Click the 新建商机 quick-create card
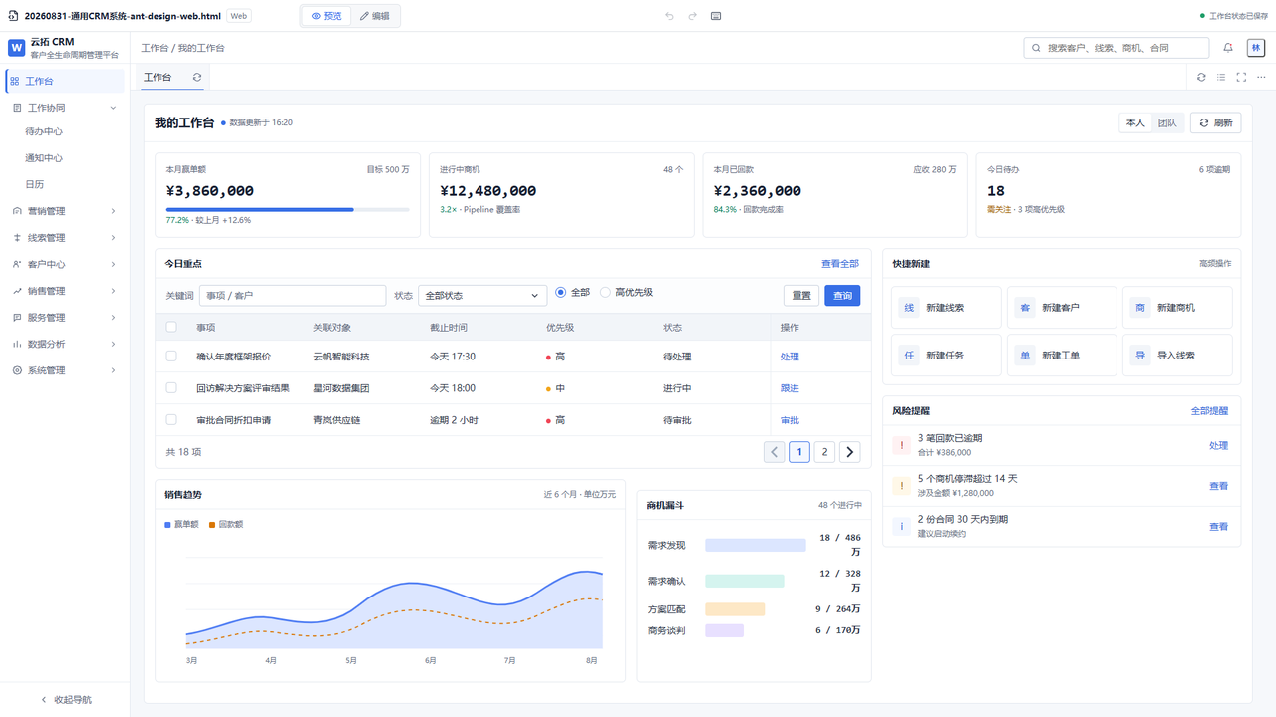The image size is (1276, 717). point(1177,308)
